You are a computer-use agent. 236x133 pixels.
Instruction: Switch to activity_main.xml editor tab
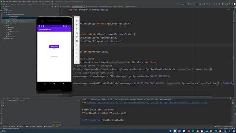[x=65, y=7]
